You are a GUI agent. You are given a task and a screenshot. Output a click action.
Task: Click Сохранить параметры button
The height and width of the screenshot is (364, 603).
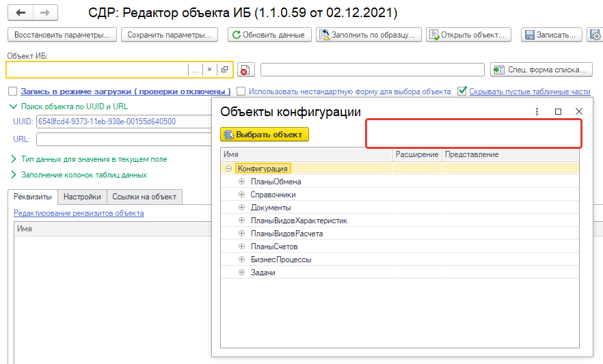coord(170,35)
